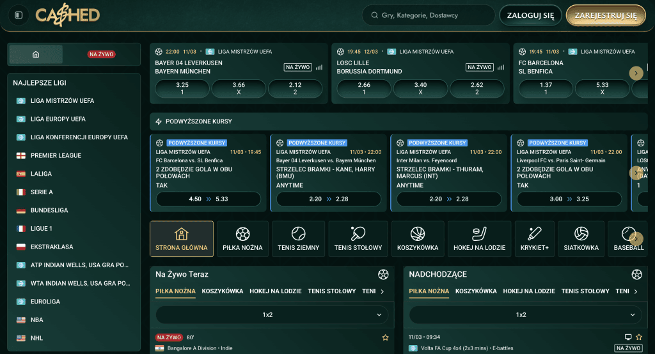Open the Koszykówka basketball category

coord(418,239)
